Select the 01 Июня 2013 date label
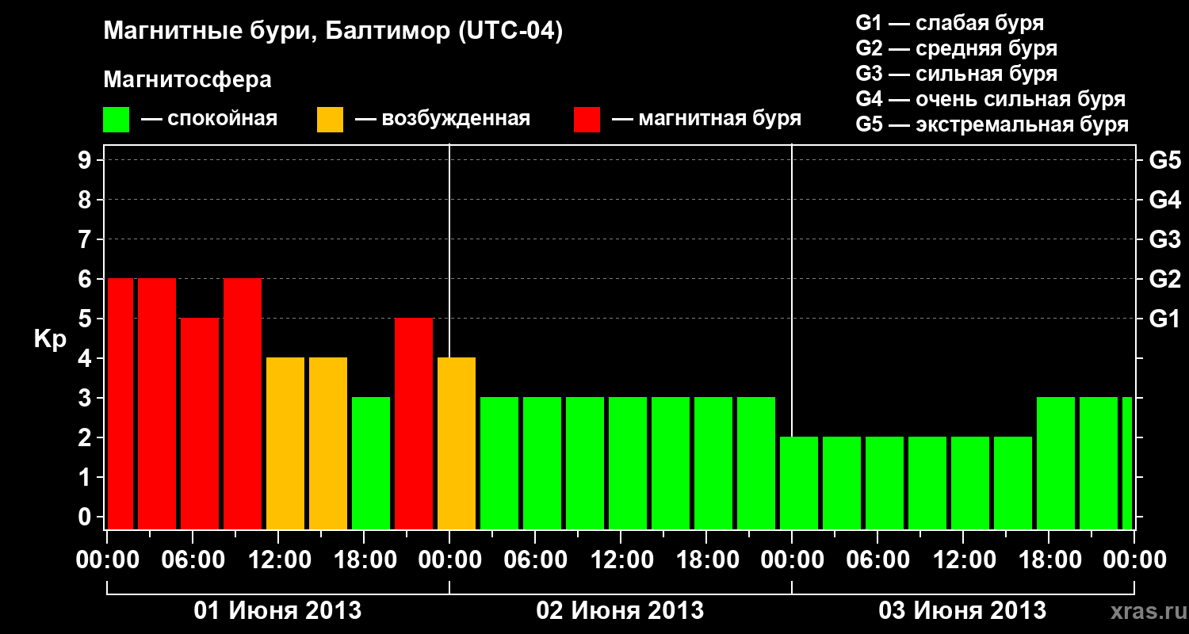Image resolution: width=1189 pixels, height=634 pixels. coord(278,611)
